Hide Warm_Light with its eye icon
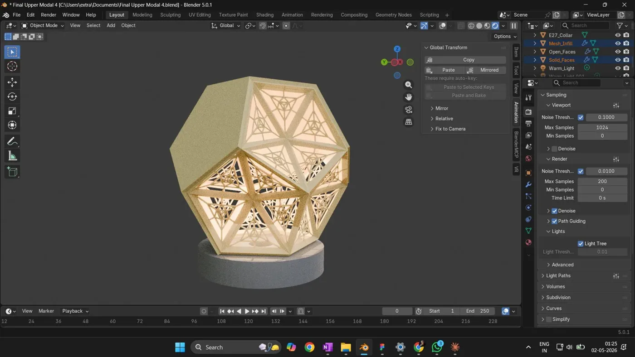The image size is (635, 357). click(618, 68)
